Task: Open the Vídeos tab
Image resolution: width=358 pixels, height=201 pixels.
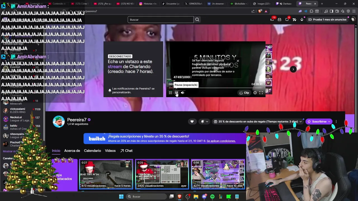Action: click(110, 151)
